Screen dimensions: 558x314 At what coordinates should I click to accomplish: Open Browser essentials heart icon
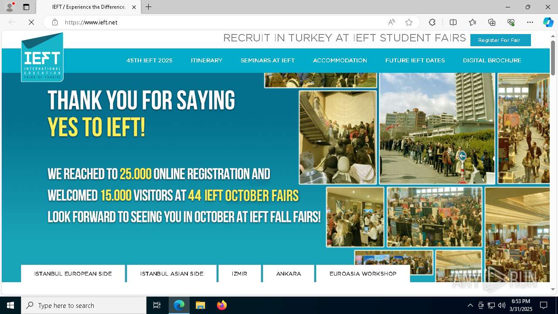point(511,22)
